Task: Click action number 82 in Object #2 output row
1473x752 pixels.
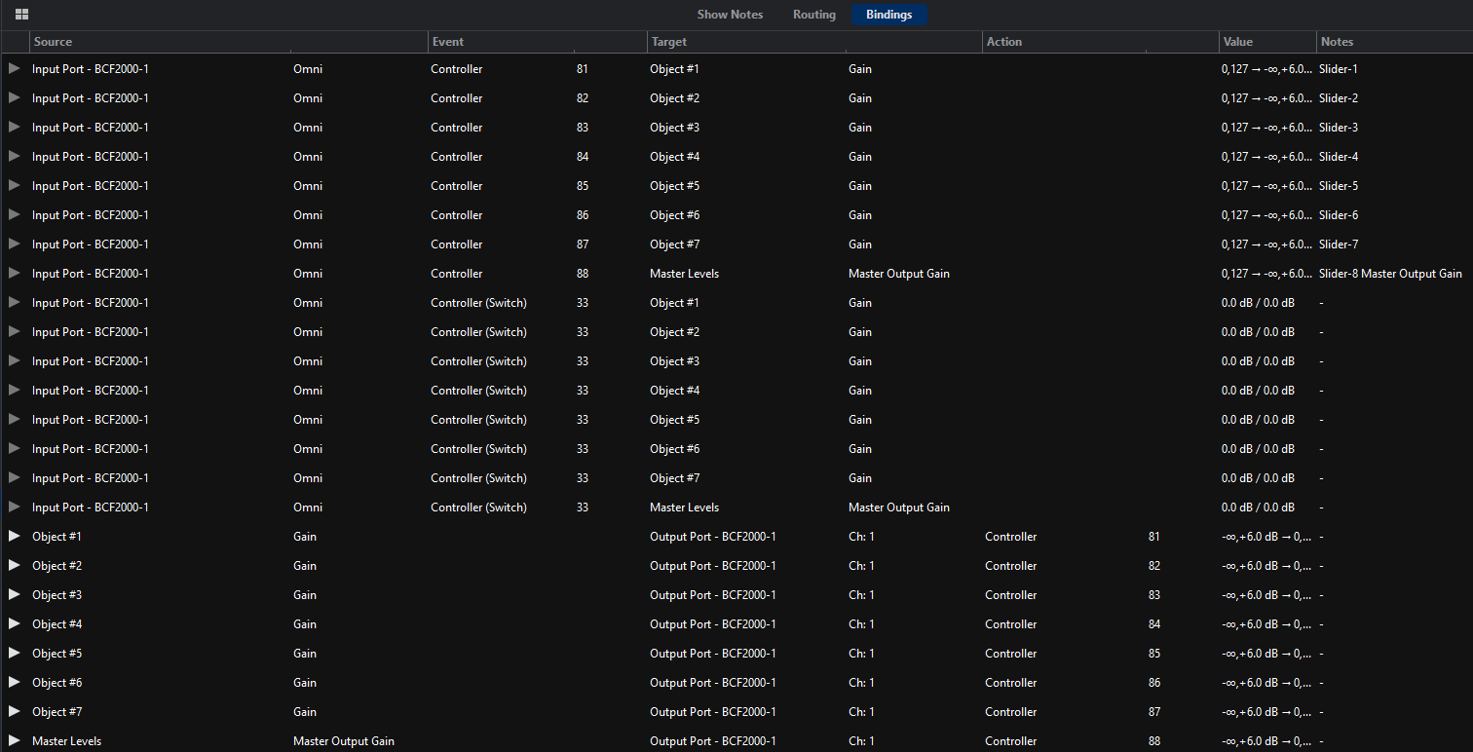Action: (1154, 566)
